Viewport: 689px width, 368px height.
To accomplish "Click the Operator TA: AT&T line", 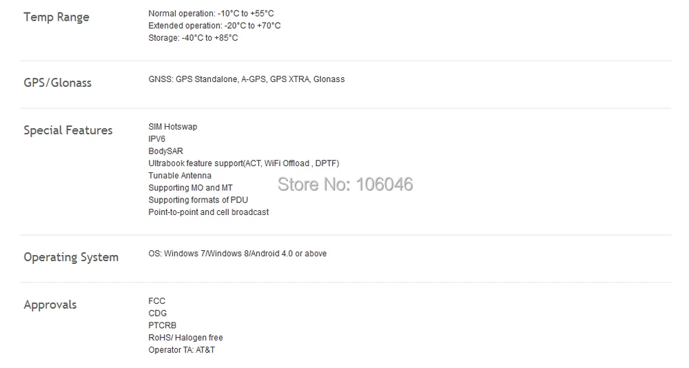I will point(181,350).
